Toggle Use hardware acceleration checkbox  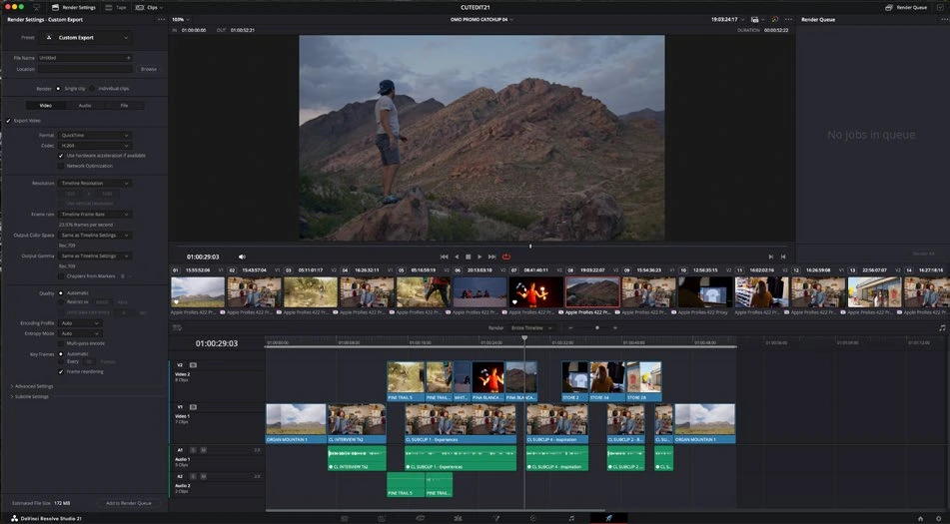click(x=61, y=156)
